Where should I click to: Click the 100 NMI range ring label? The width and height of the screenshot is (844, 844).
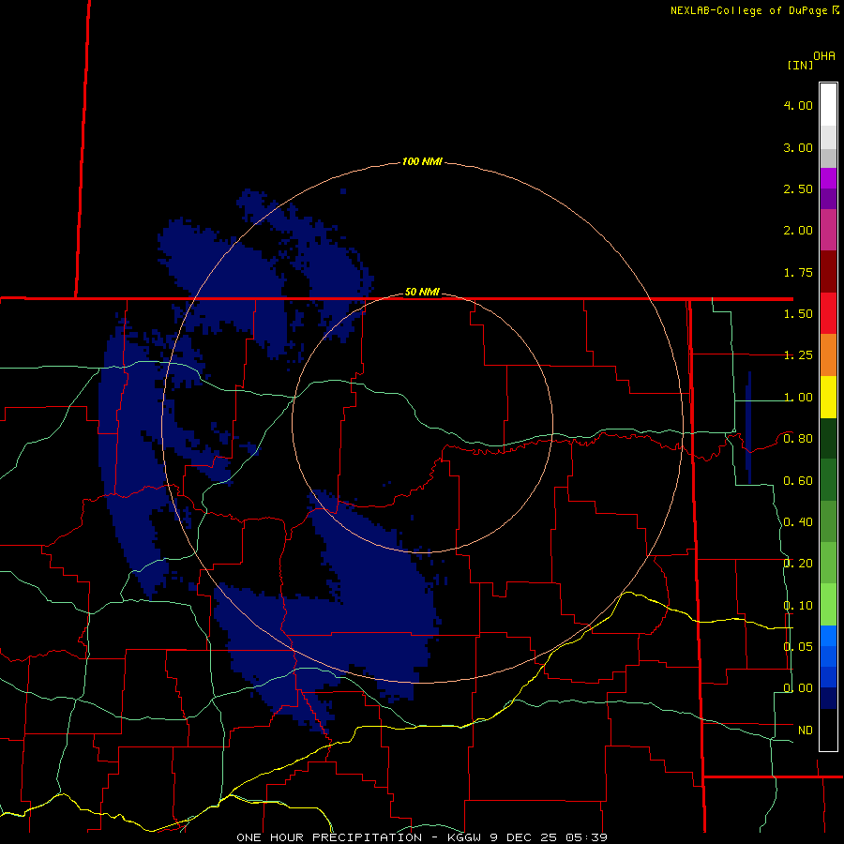click(x=422, y=161)
